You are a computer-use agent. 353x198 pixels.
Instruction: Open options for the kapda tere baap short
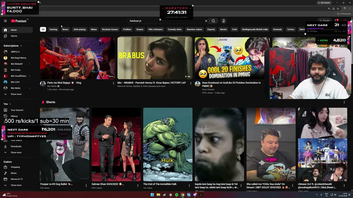coord(241,186)
